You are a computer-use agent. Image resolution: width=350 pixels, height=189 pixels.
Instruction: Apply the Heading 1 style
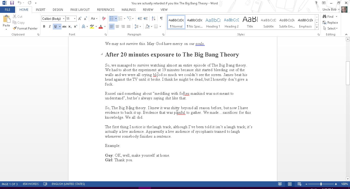(x=213, y=22)
